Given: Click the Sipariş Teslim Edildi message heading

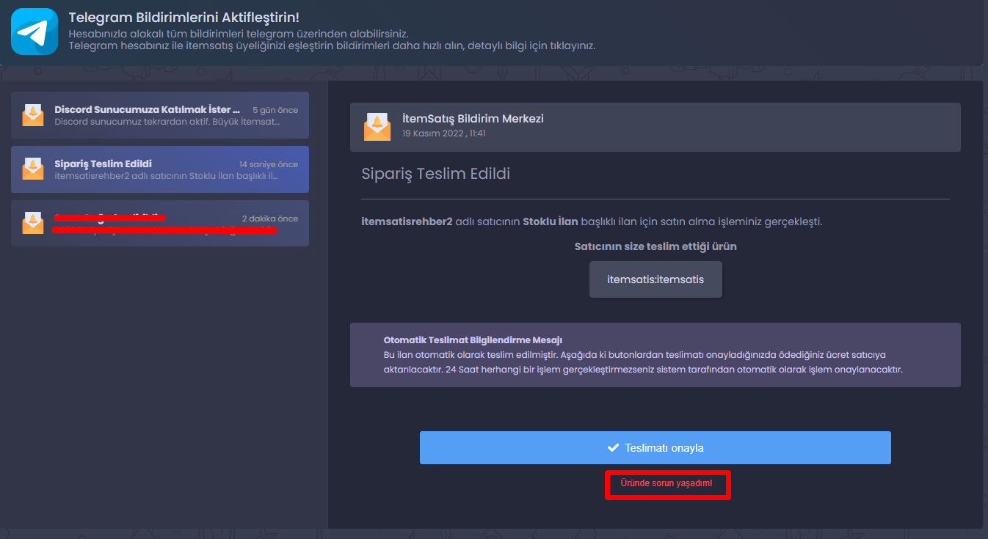Looking at the screenshot, I should click(x=435, y=174).
